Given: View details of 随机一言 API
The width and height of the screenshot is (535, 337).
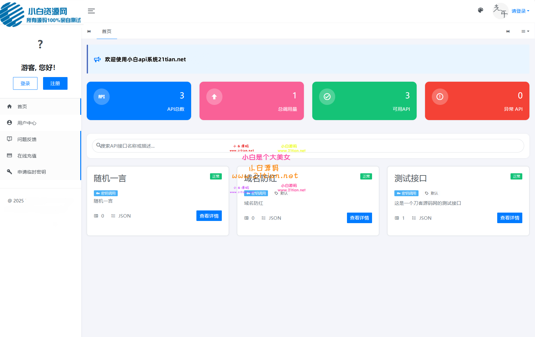Looking at the screenshot, I should pyautogui.click(x=209, y=216).
